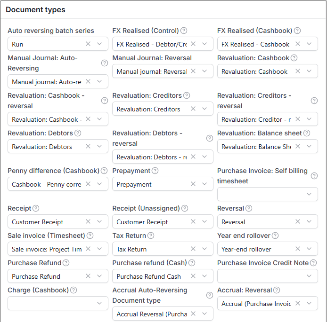Screen dimensions: 327x322
Task: Click the Manual journal: Reversal field
Action: click(163, 71)
